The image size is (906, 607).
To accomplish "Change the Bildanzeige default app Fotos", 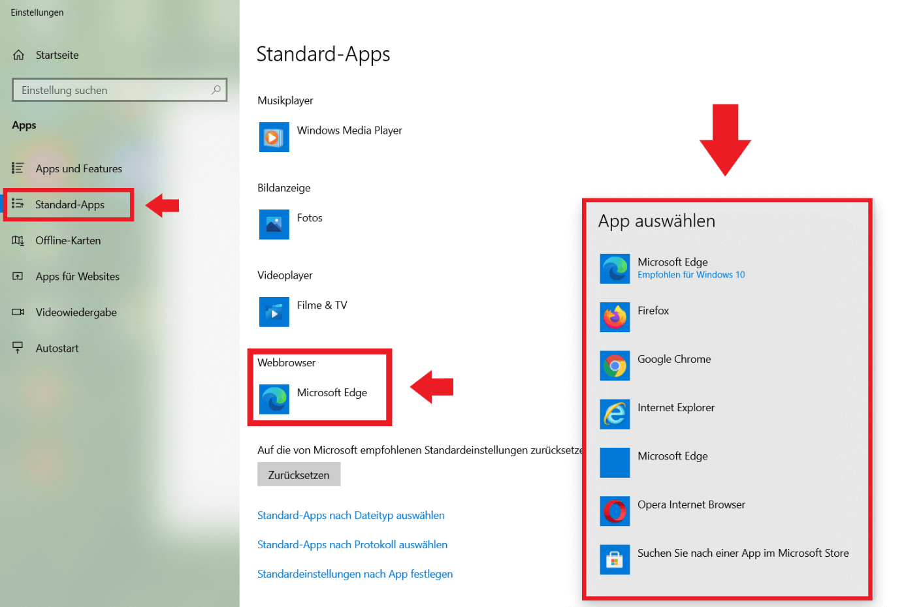I will tap(291, 225).
